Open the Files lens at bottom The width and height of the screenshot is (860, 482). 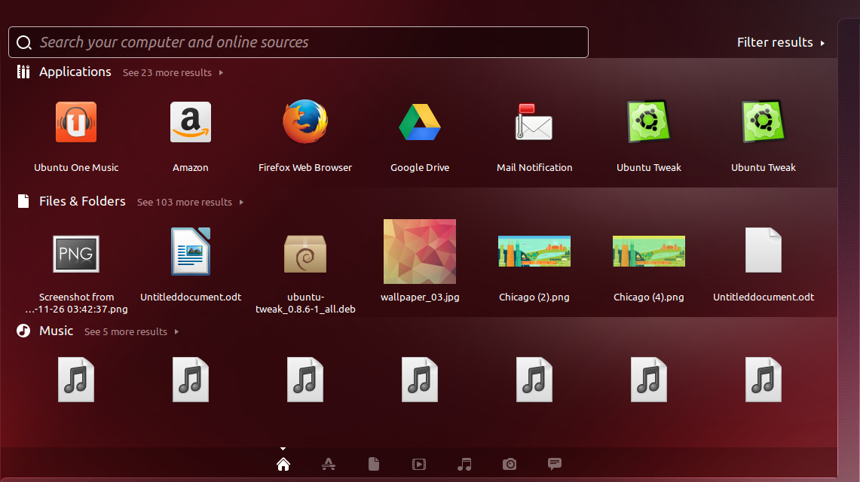pyautogui.click(x=374, y=464)
